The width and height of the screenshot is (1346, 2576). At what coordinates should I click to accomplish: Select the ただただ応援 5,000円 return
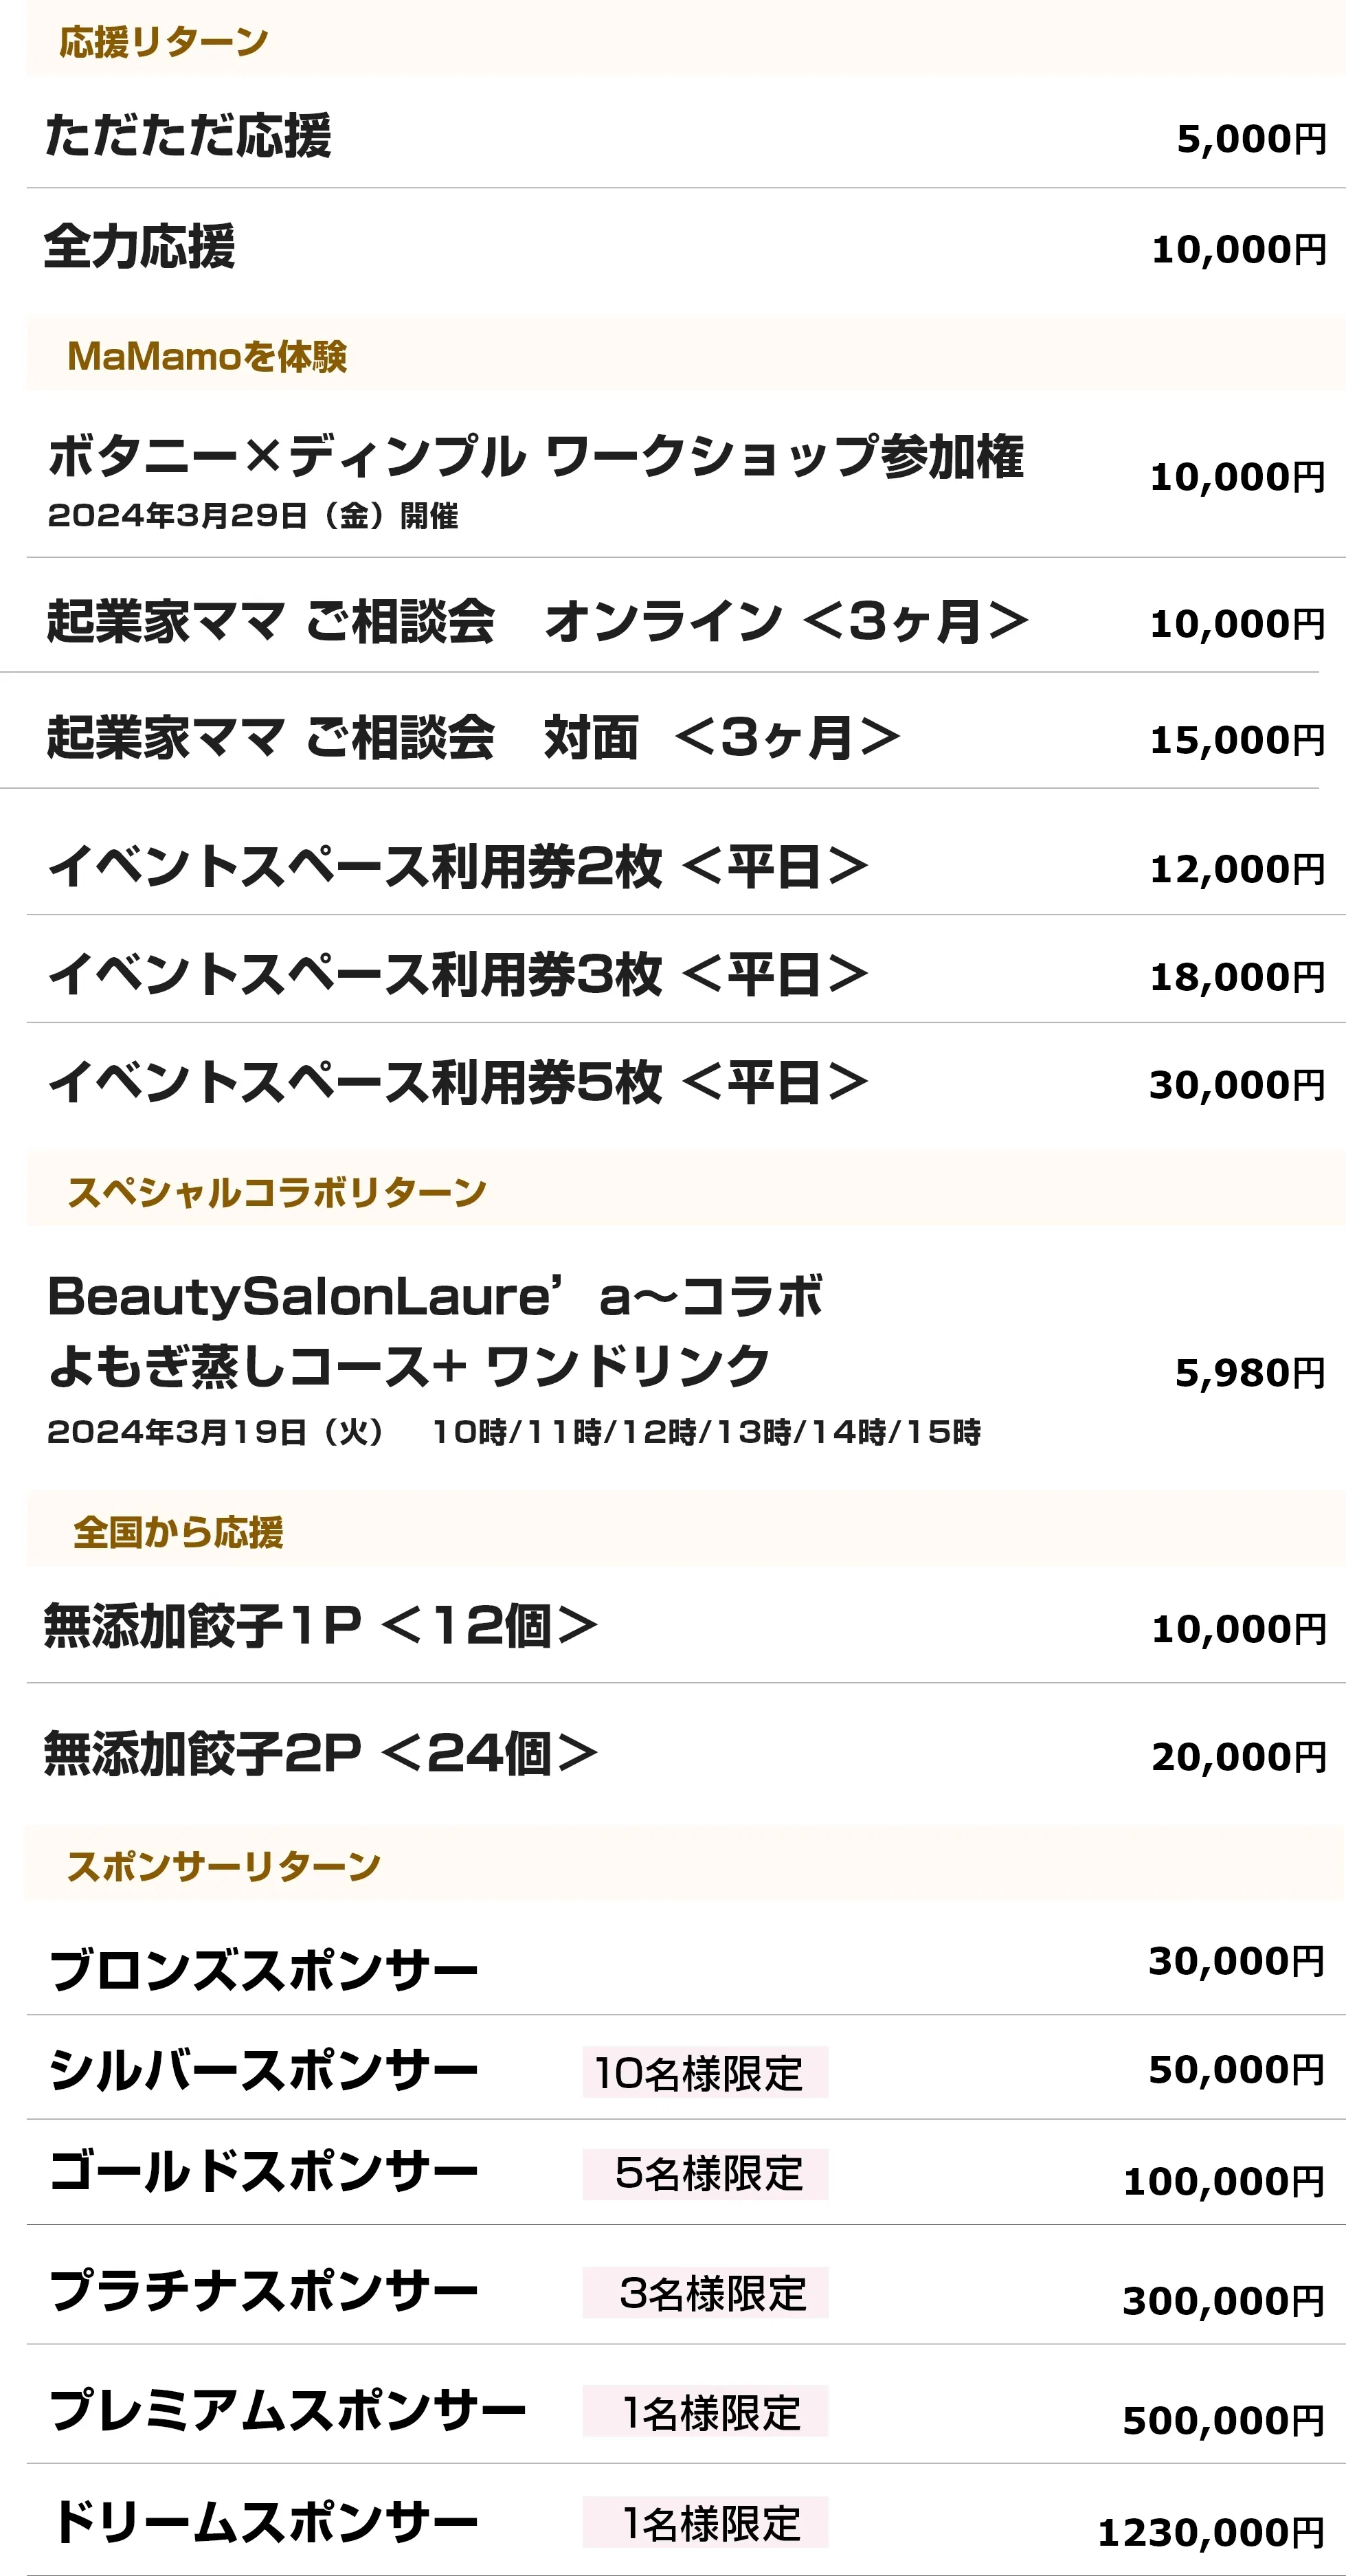click(188, 136)
